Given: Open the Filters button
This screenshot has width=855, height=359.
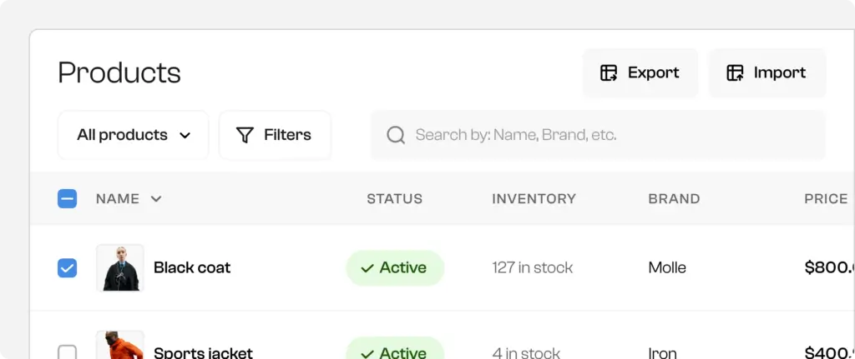Looking at the screenshot, I should tap(275, 135).
